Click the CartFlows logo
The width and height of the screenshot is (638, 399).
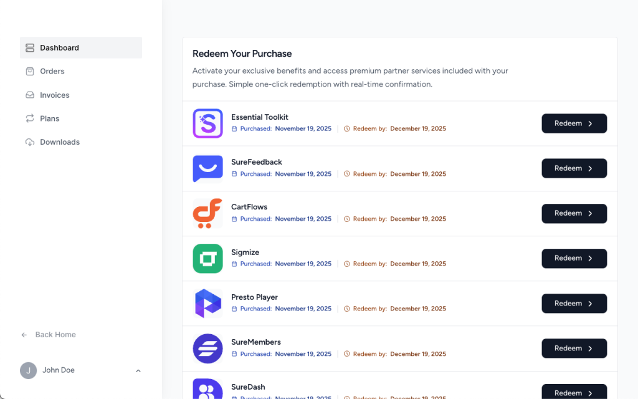(x=207, y=213)
